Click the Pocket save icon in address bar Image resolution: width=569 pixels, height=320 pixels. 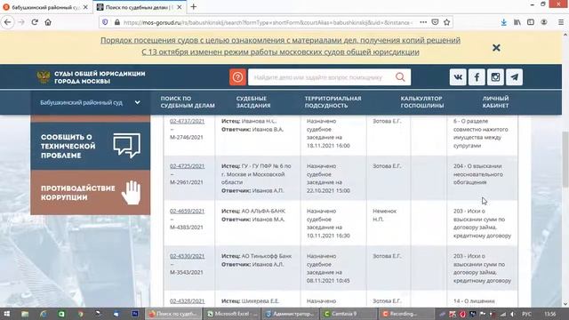tap(435, 22)
